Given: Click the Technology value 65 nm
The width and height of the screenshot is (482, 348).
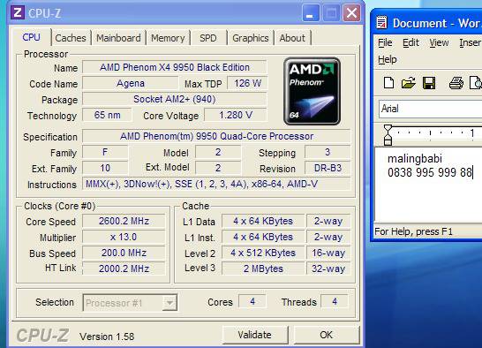Looking at the screenshot, I should pos(107,115).
